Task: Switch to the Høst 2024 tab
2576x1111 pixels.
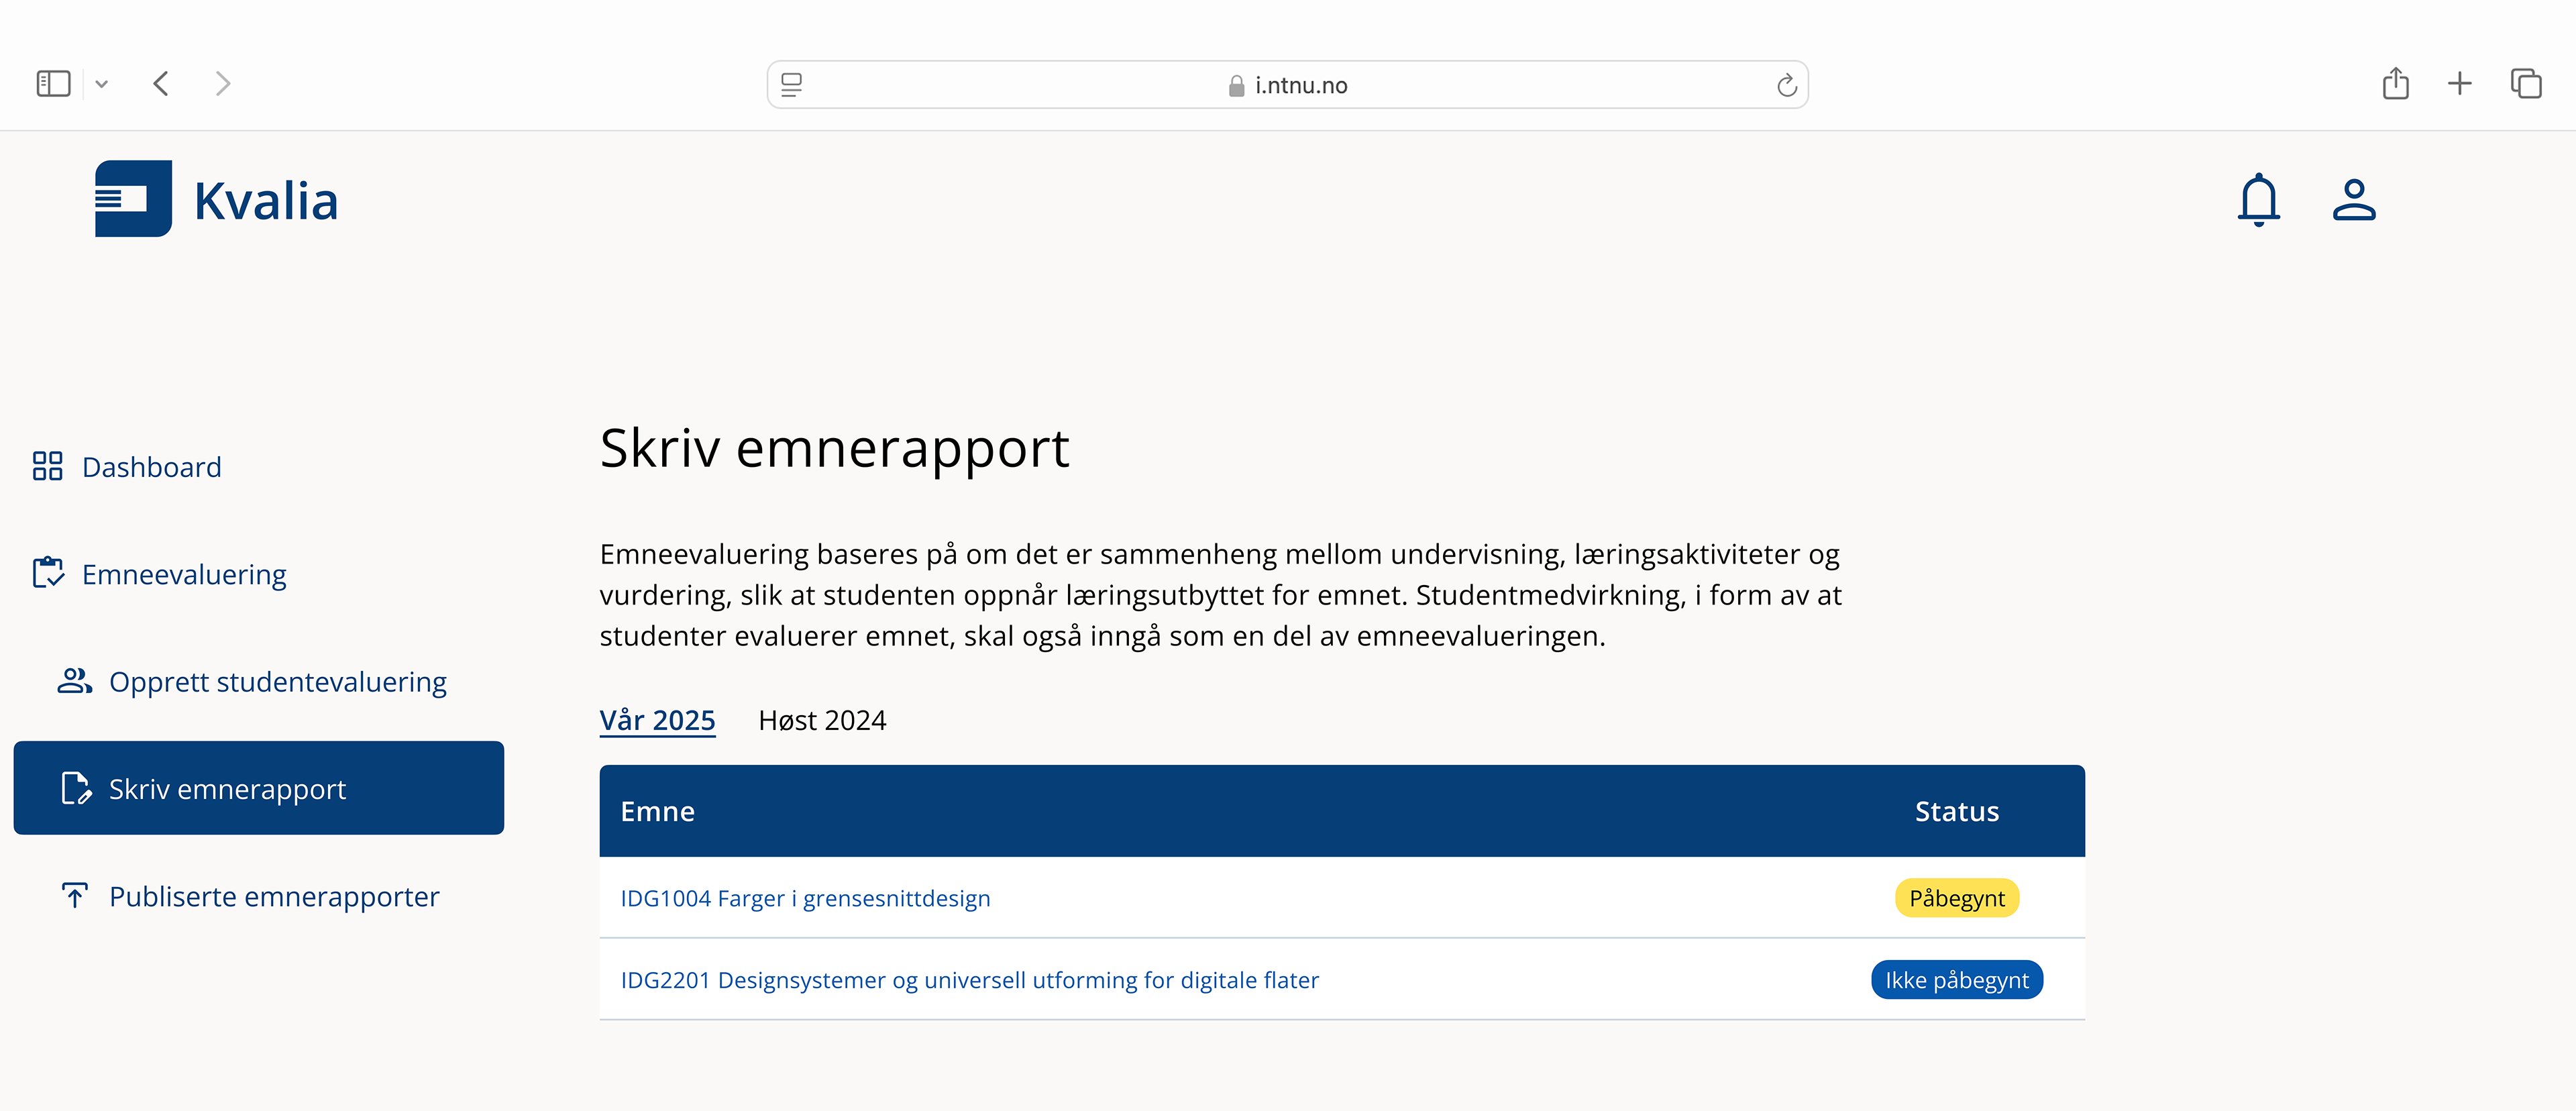Action: point(822,720)
